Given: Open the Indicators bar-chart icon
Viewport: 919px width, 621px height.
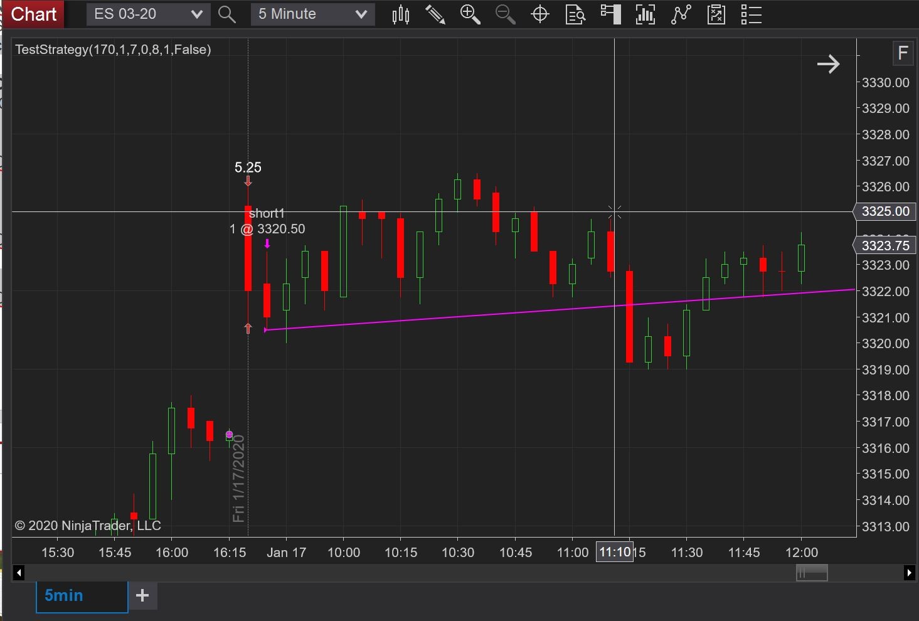Looking at the screenshot, I should coord(645,14).
